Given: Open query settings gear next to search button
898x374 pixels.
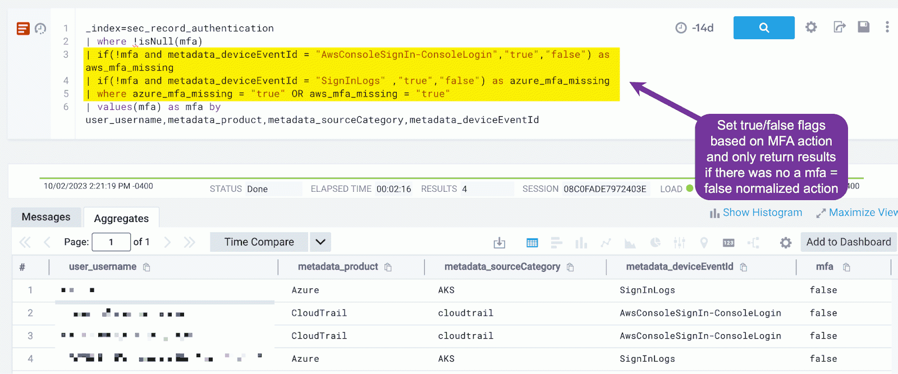Looking at the screenshot, I should point(811,27).
